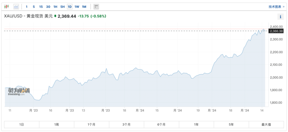Activate the 1D interval
Viewport: 288px width, 132px height.
(x=70, y=7)
